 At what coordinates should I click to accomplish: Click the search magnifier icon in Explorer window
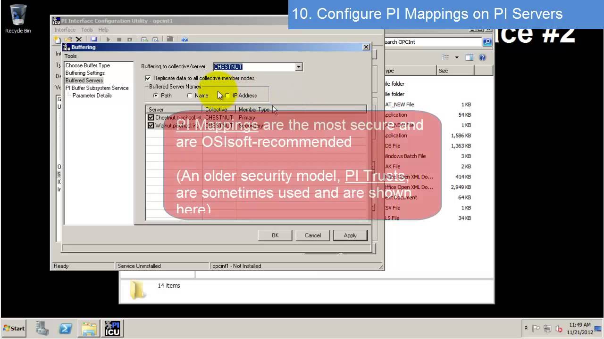pyautogui.click(x=487, y=42)
